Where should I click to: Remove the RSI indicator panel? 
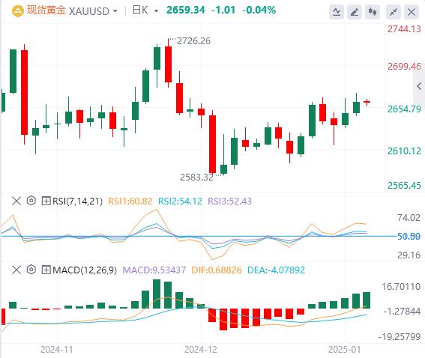click(16, 201)
